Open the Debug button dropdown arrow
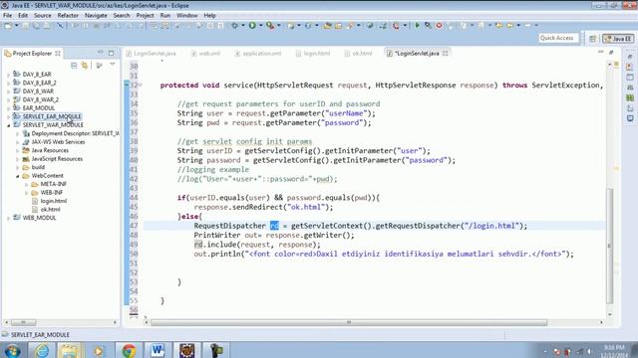This screenshot has height=358, width=638. click(x=243, y=26)
